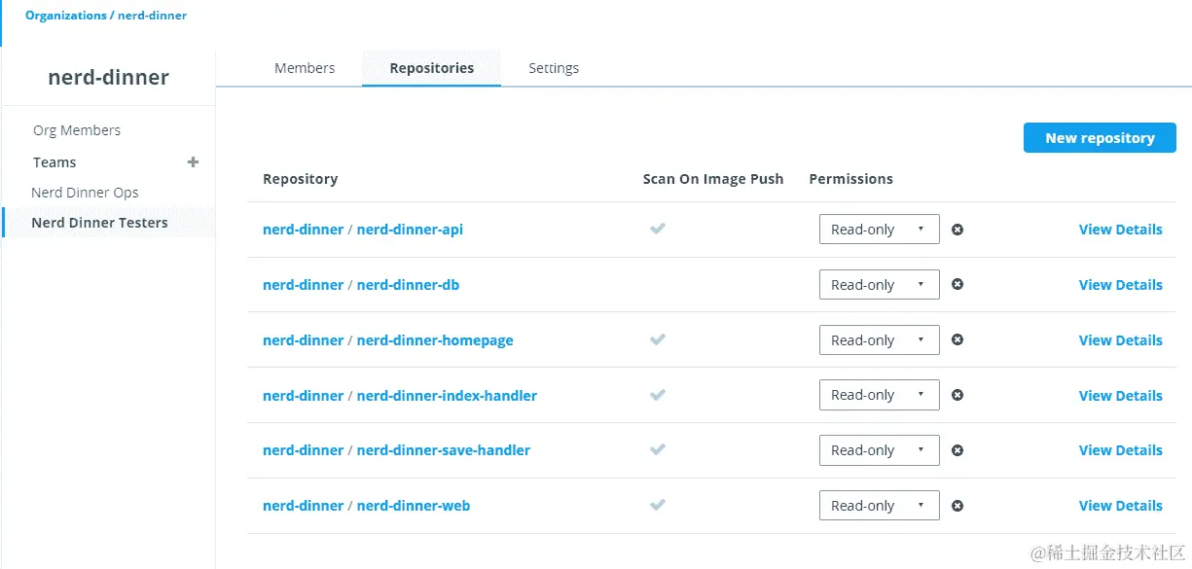This screenshot has height=569, width=1192.
Task: Open View Details for nerd-dinner-web
Action: [x=1120, y=506]
